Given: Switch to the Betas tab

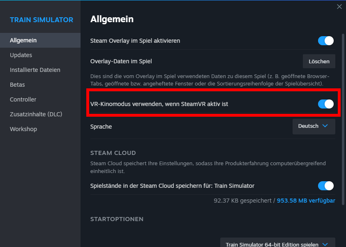Looking at the screenshot, I should click(x=17, y=85).
